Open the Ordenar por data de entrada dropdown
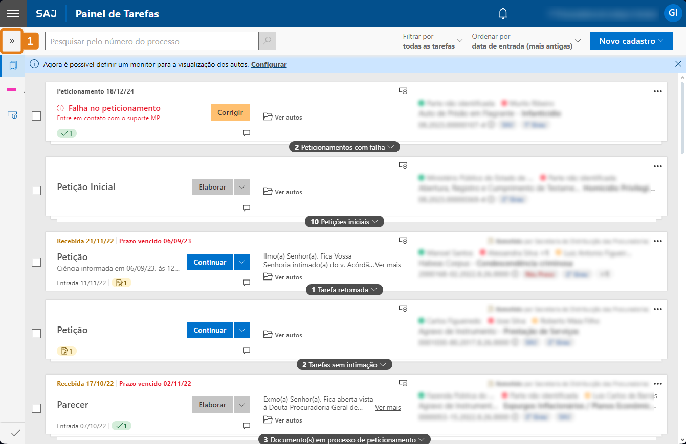Screen dimensions: 686x444 tap(526, 41)
